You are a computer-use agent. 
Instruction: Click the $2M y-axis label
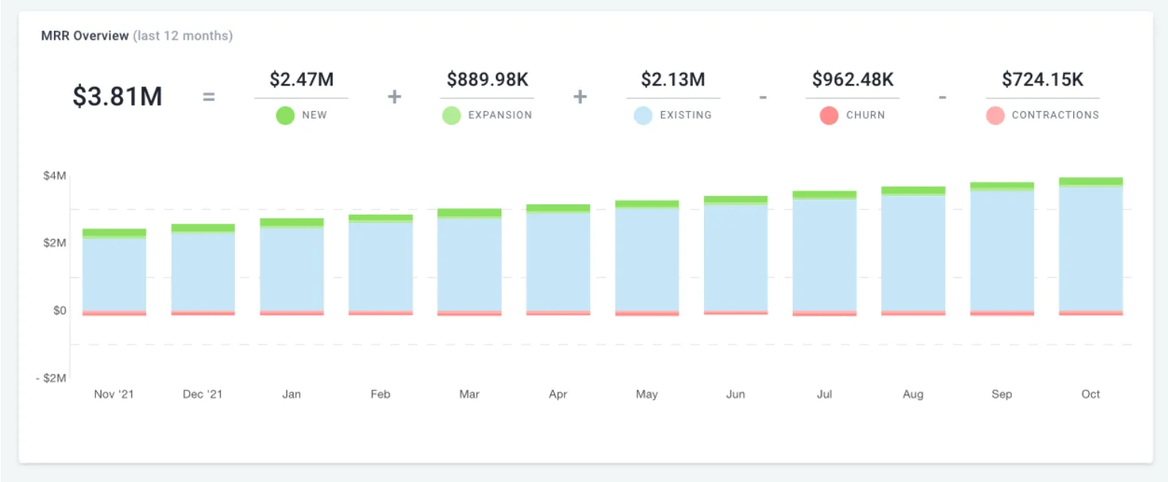[55, 243]
